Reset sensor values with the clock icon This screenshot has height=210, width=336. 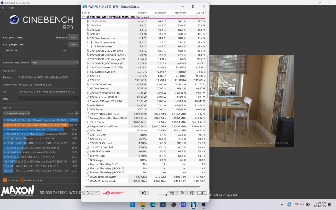pos(172,193)
